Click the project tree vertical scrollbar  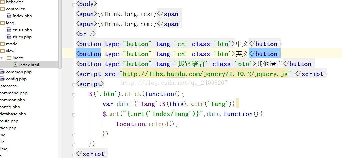click(60, 34)
